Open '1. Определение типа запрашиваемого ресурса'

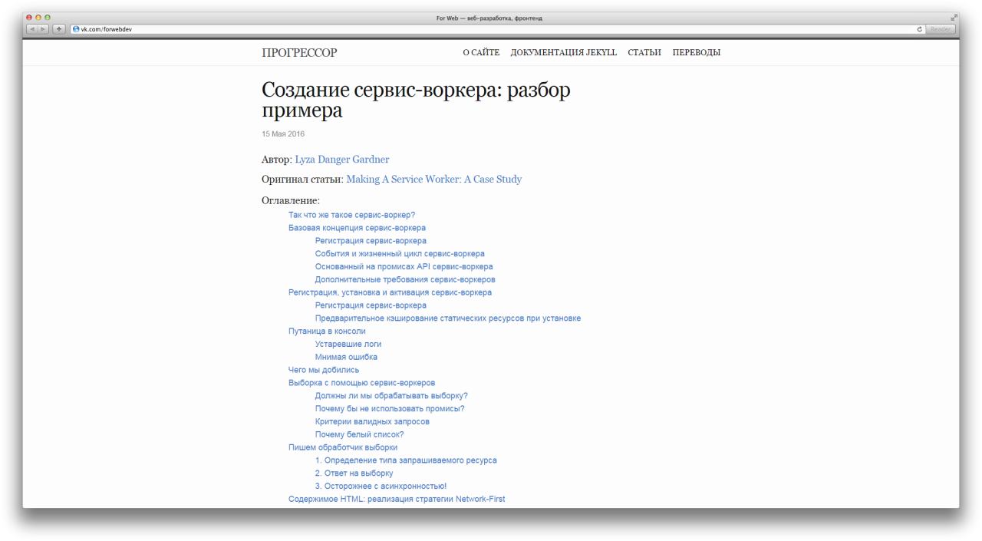(406, 460)
